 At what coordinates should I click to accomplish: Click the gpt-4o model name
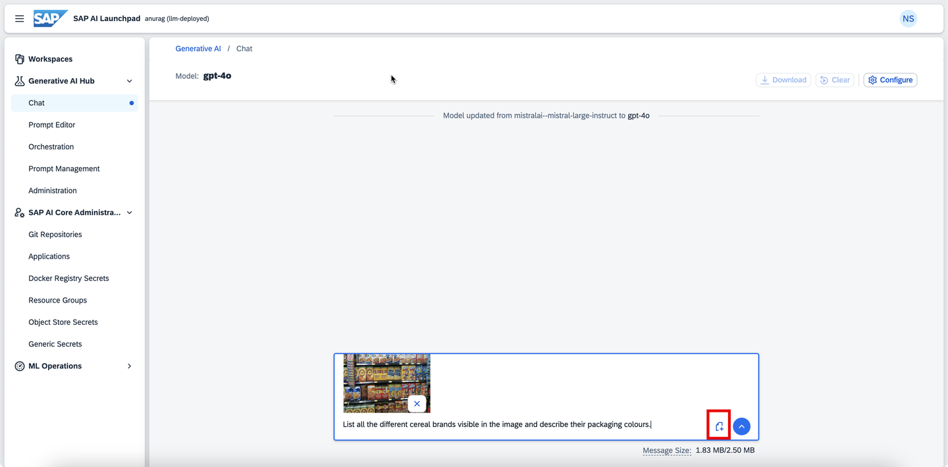click(217, 76)
